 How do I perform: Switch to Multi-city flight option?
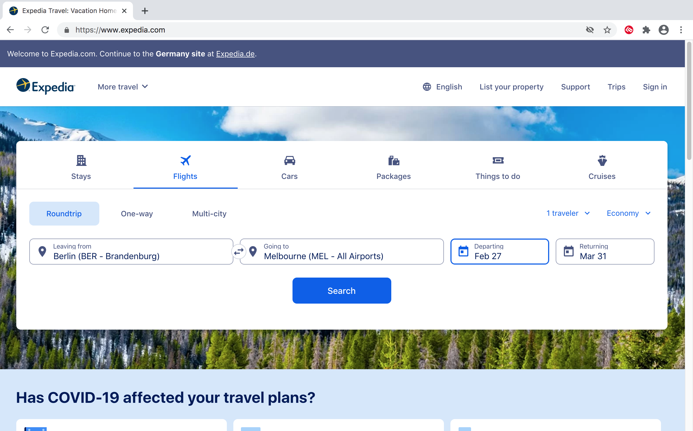coord(209,214)
